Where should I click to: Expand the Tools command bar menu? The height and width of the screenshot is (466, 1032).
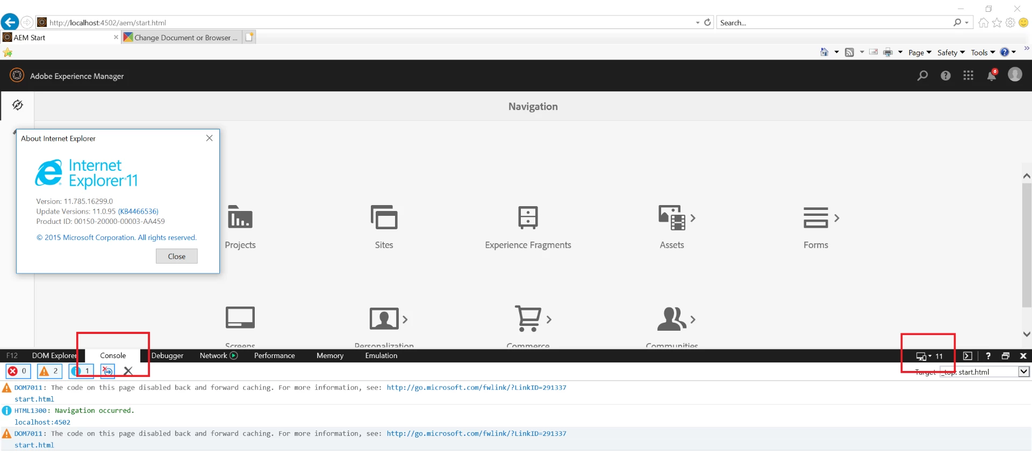983,53
